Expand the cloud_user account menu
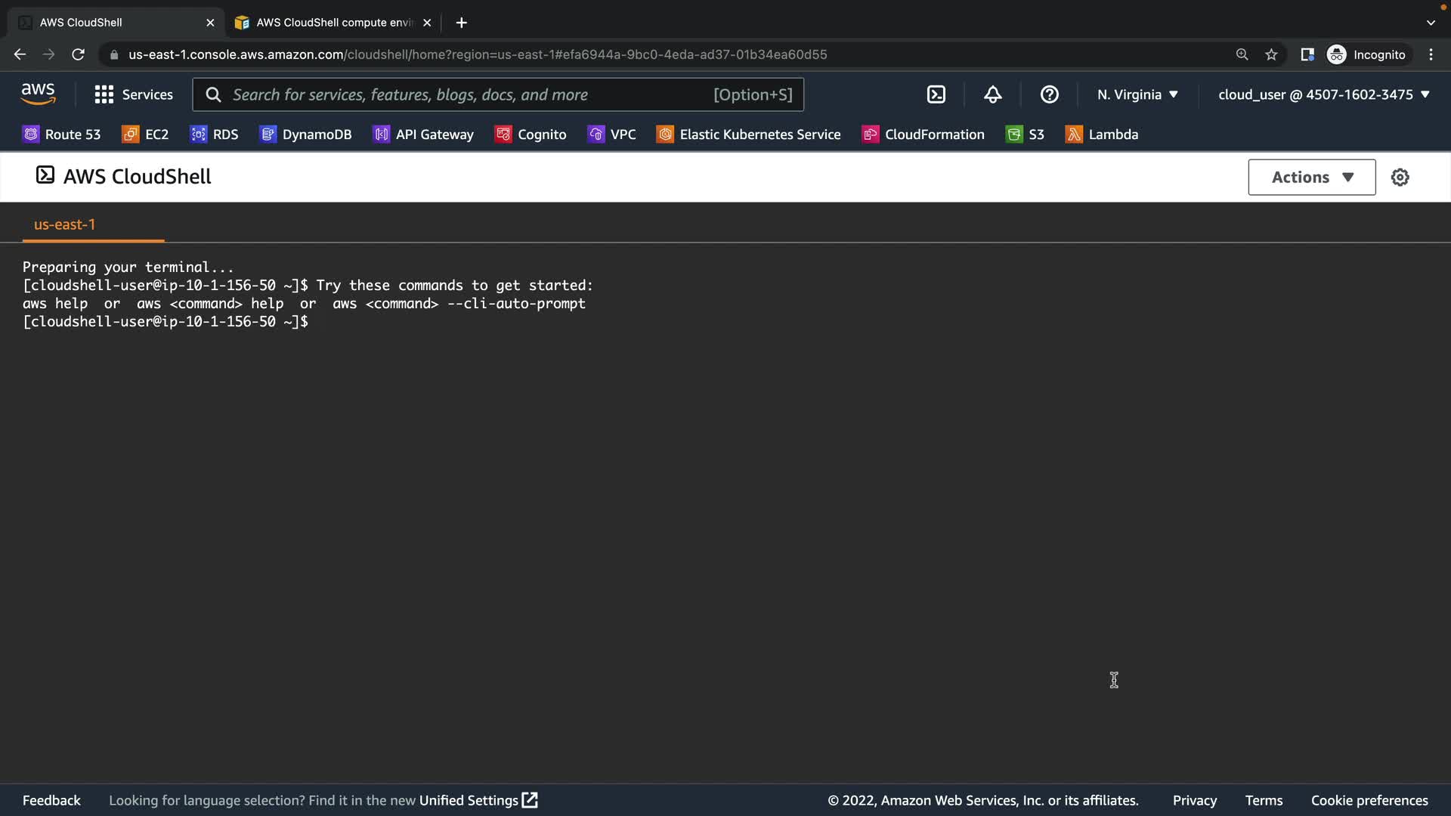The height and width of the screenshot is (816, 1451). click(1323, 94)
